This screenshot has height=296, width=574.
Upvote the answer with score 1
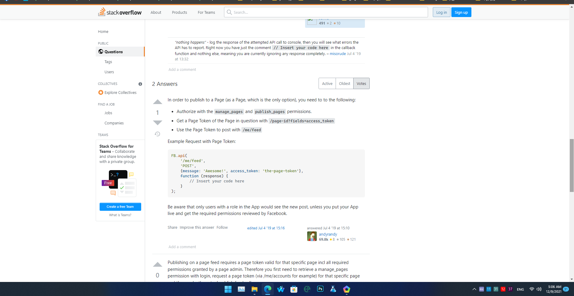pyautogui.click(x=158, y=102)
